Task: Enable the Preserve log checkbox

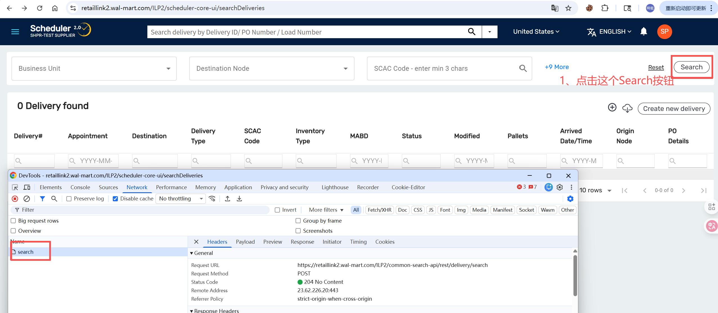Action: 69,199
